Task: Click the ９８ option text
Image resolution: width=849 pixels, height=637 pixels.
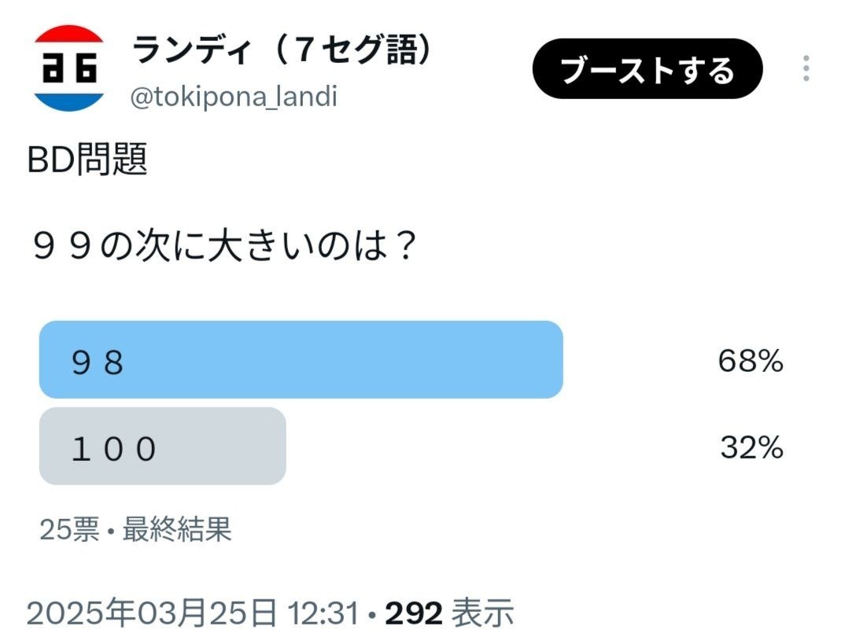Action: [98, 362]
